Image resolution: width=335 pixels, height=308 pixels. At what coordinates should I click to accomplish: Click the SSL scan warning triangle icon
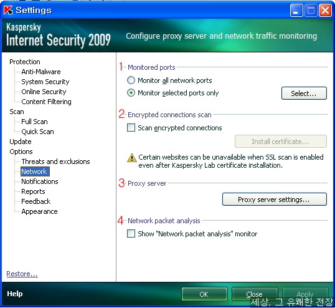(132, 158)
